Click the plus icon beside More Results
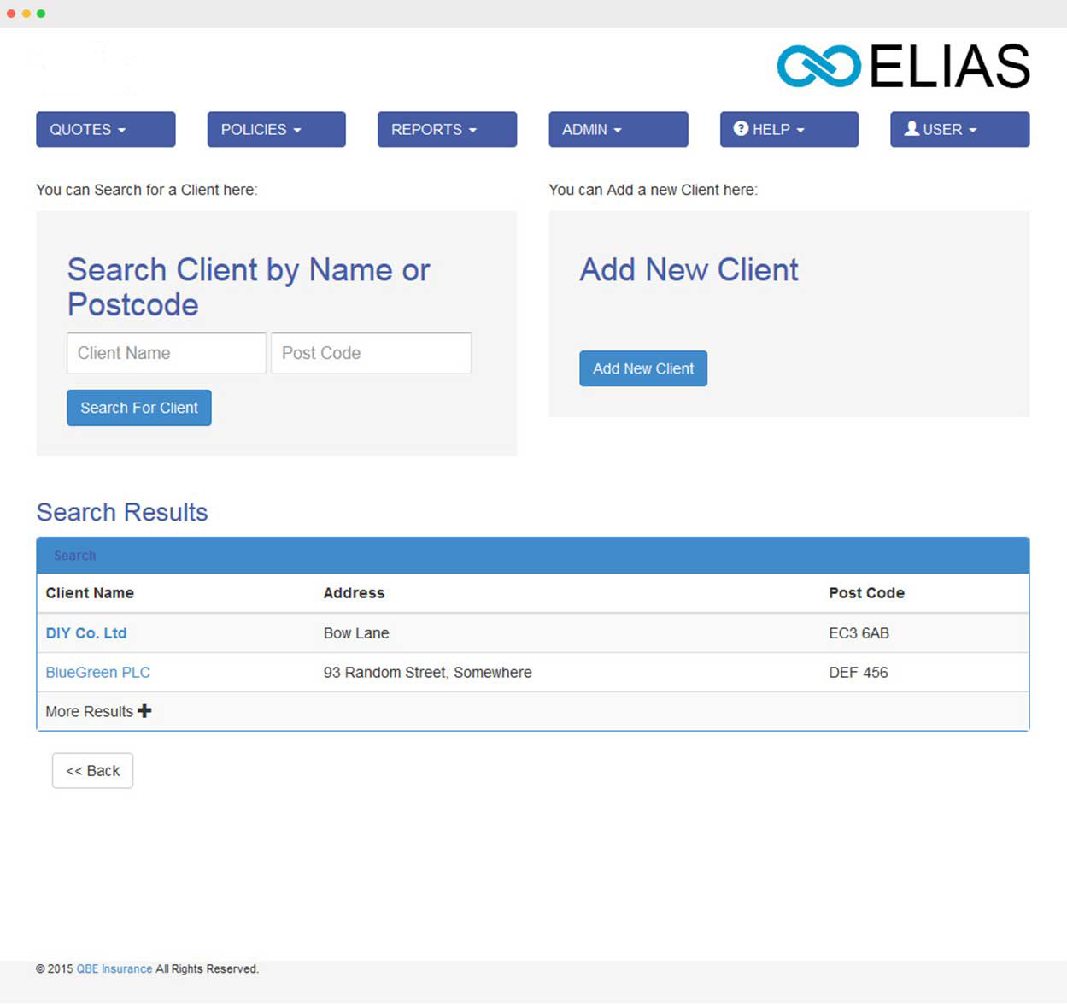Viewport: 1067px width, 1006px height. (144, 710)
